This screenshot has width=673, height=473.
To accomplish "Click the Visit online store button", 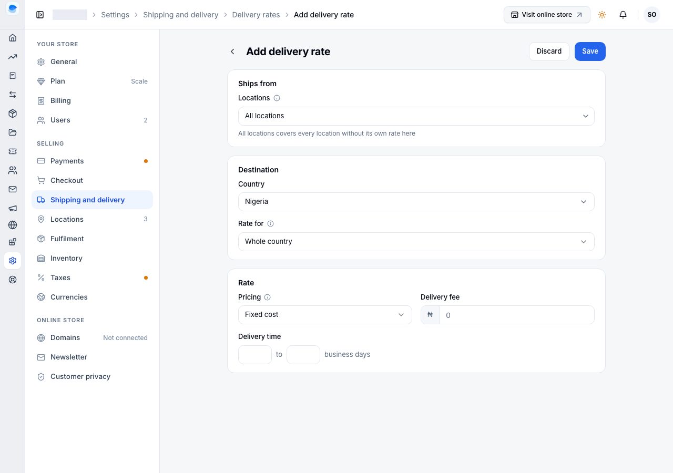I will pyautogui.click(x=547, y=15).
